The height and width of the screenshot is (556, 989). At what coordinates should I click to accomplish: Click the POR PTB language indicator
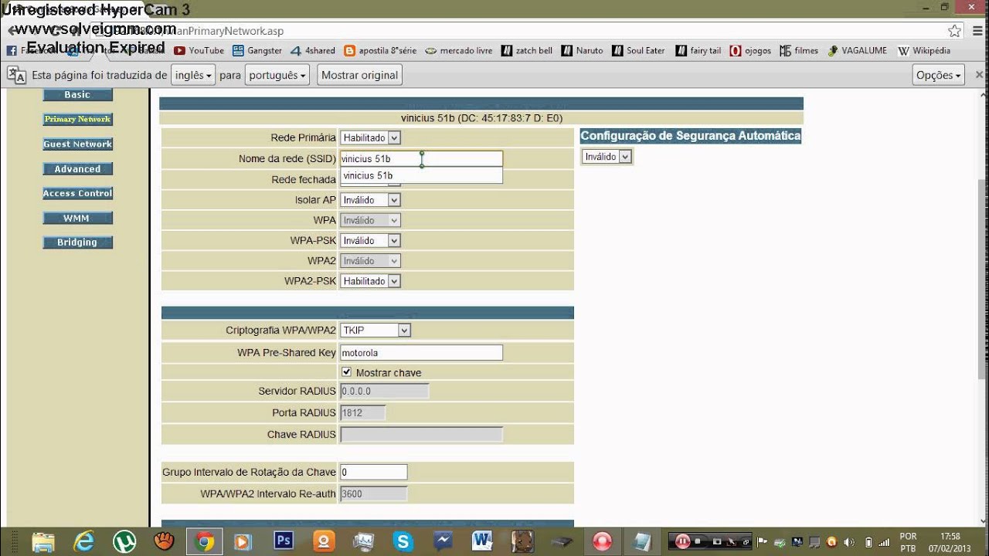(908, 541)
